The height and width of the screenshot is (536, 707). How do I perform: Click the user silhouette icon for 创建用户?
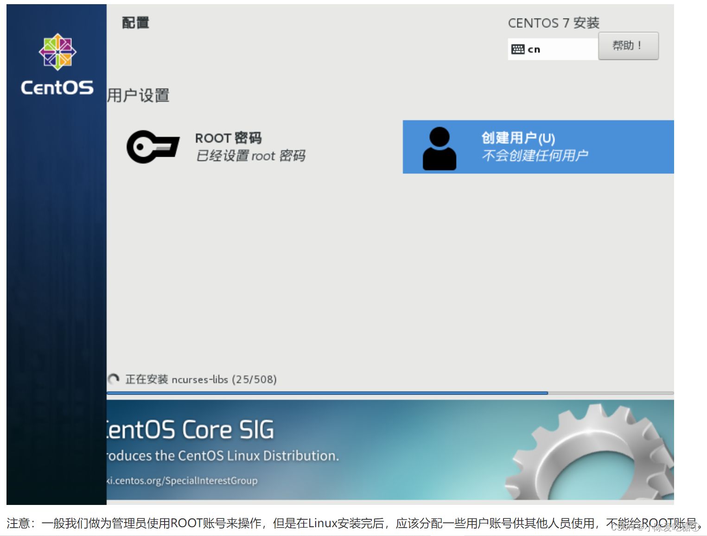(439, 148)
